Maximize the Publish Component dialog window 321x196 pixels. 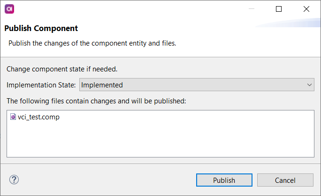(x=279, y=9)
